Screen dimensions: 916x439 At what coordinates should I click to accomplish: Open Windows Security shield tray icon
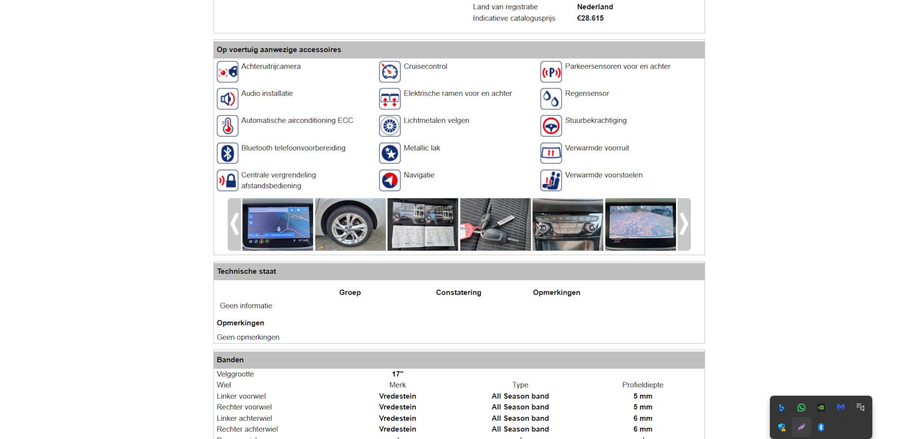coord(782,428)
